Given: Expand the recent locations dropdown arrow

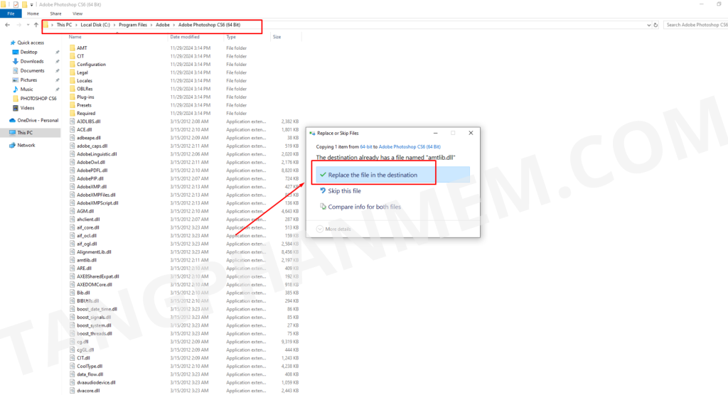Looking at the screenshot, I should (x=27, y=25).
